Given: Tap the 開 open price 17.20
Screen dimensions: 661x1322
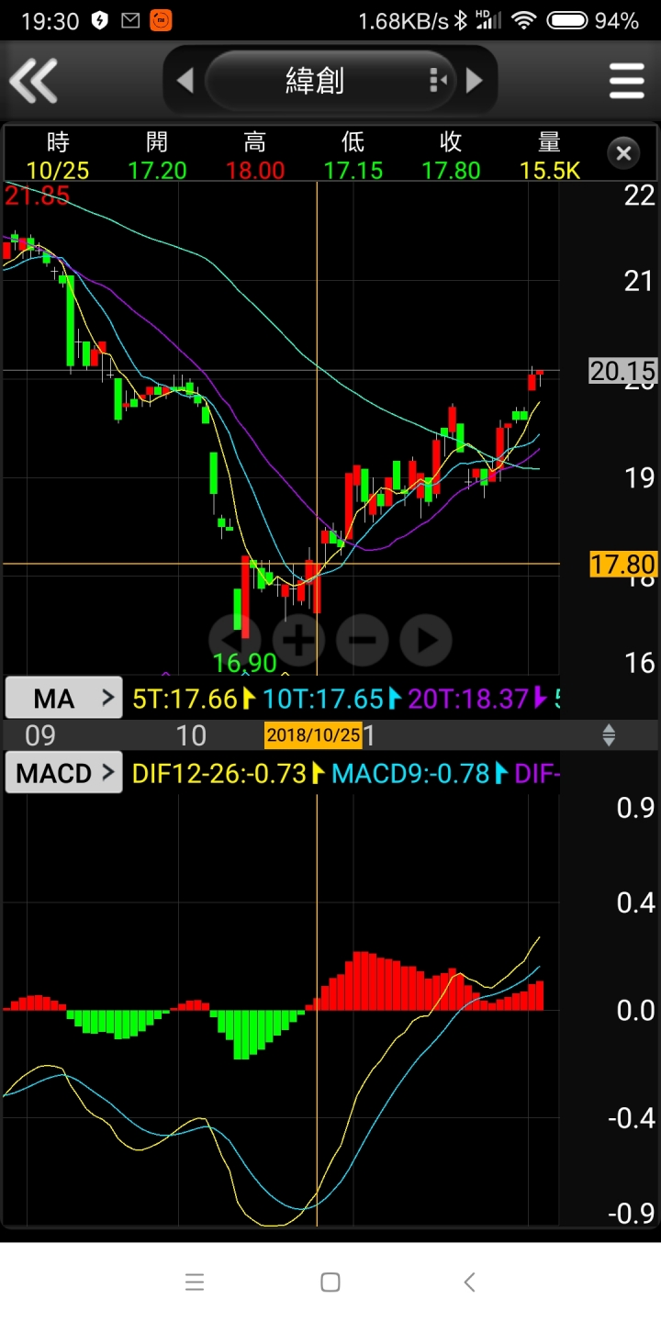Looking at the screenshot, I should (x=157, y=170).
